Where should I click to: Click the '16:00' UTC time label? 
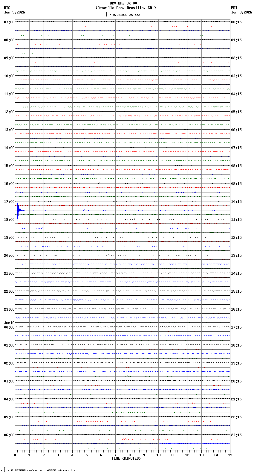(9, 184)
